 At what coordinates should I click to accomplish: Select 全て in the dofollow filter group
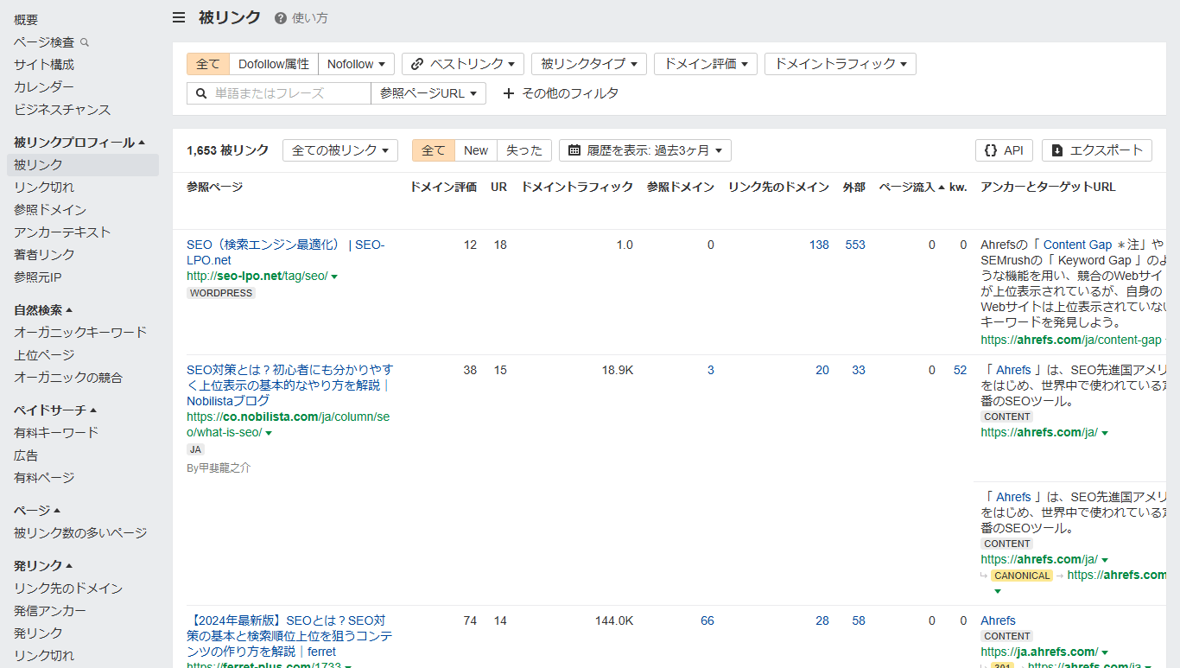point(207,63)
